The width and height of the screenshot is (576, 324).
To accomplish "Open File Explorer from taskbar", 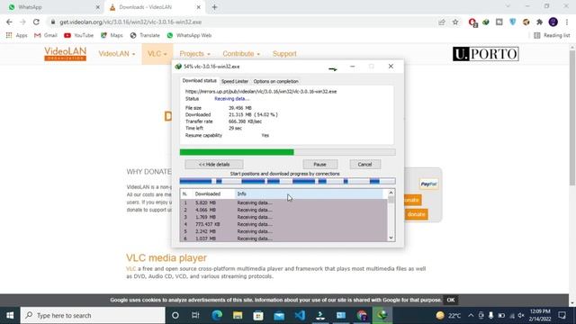I will pos(238,315).
